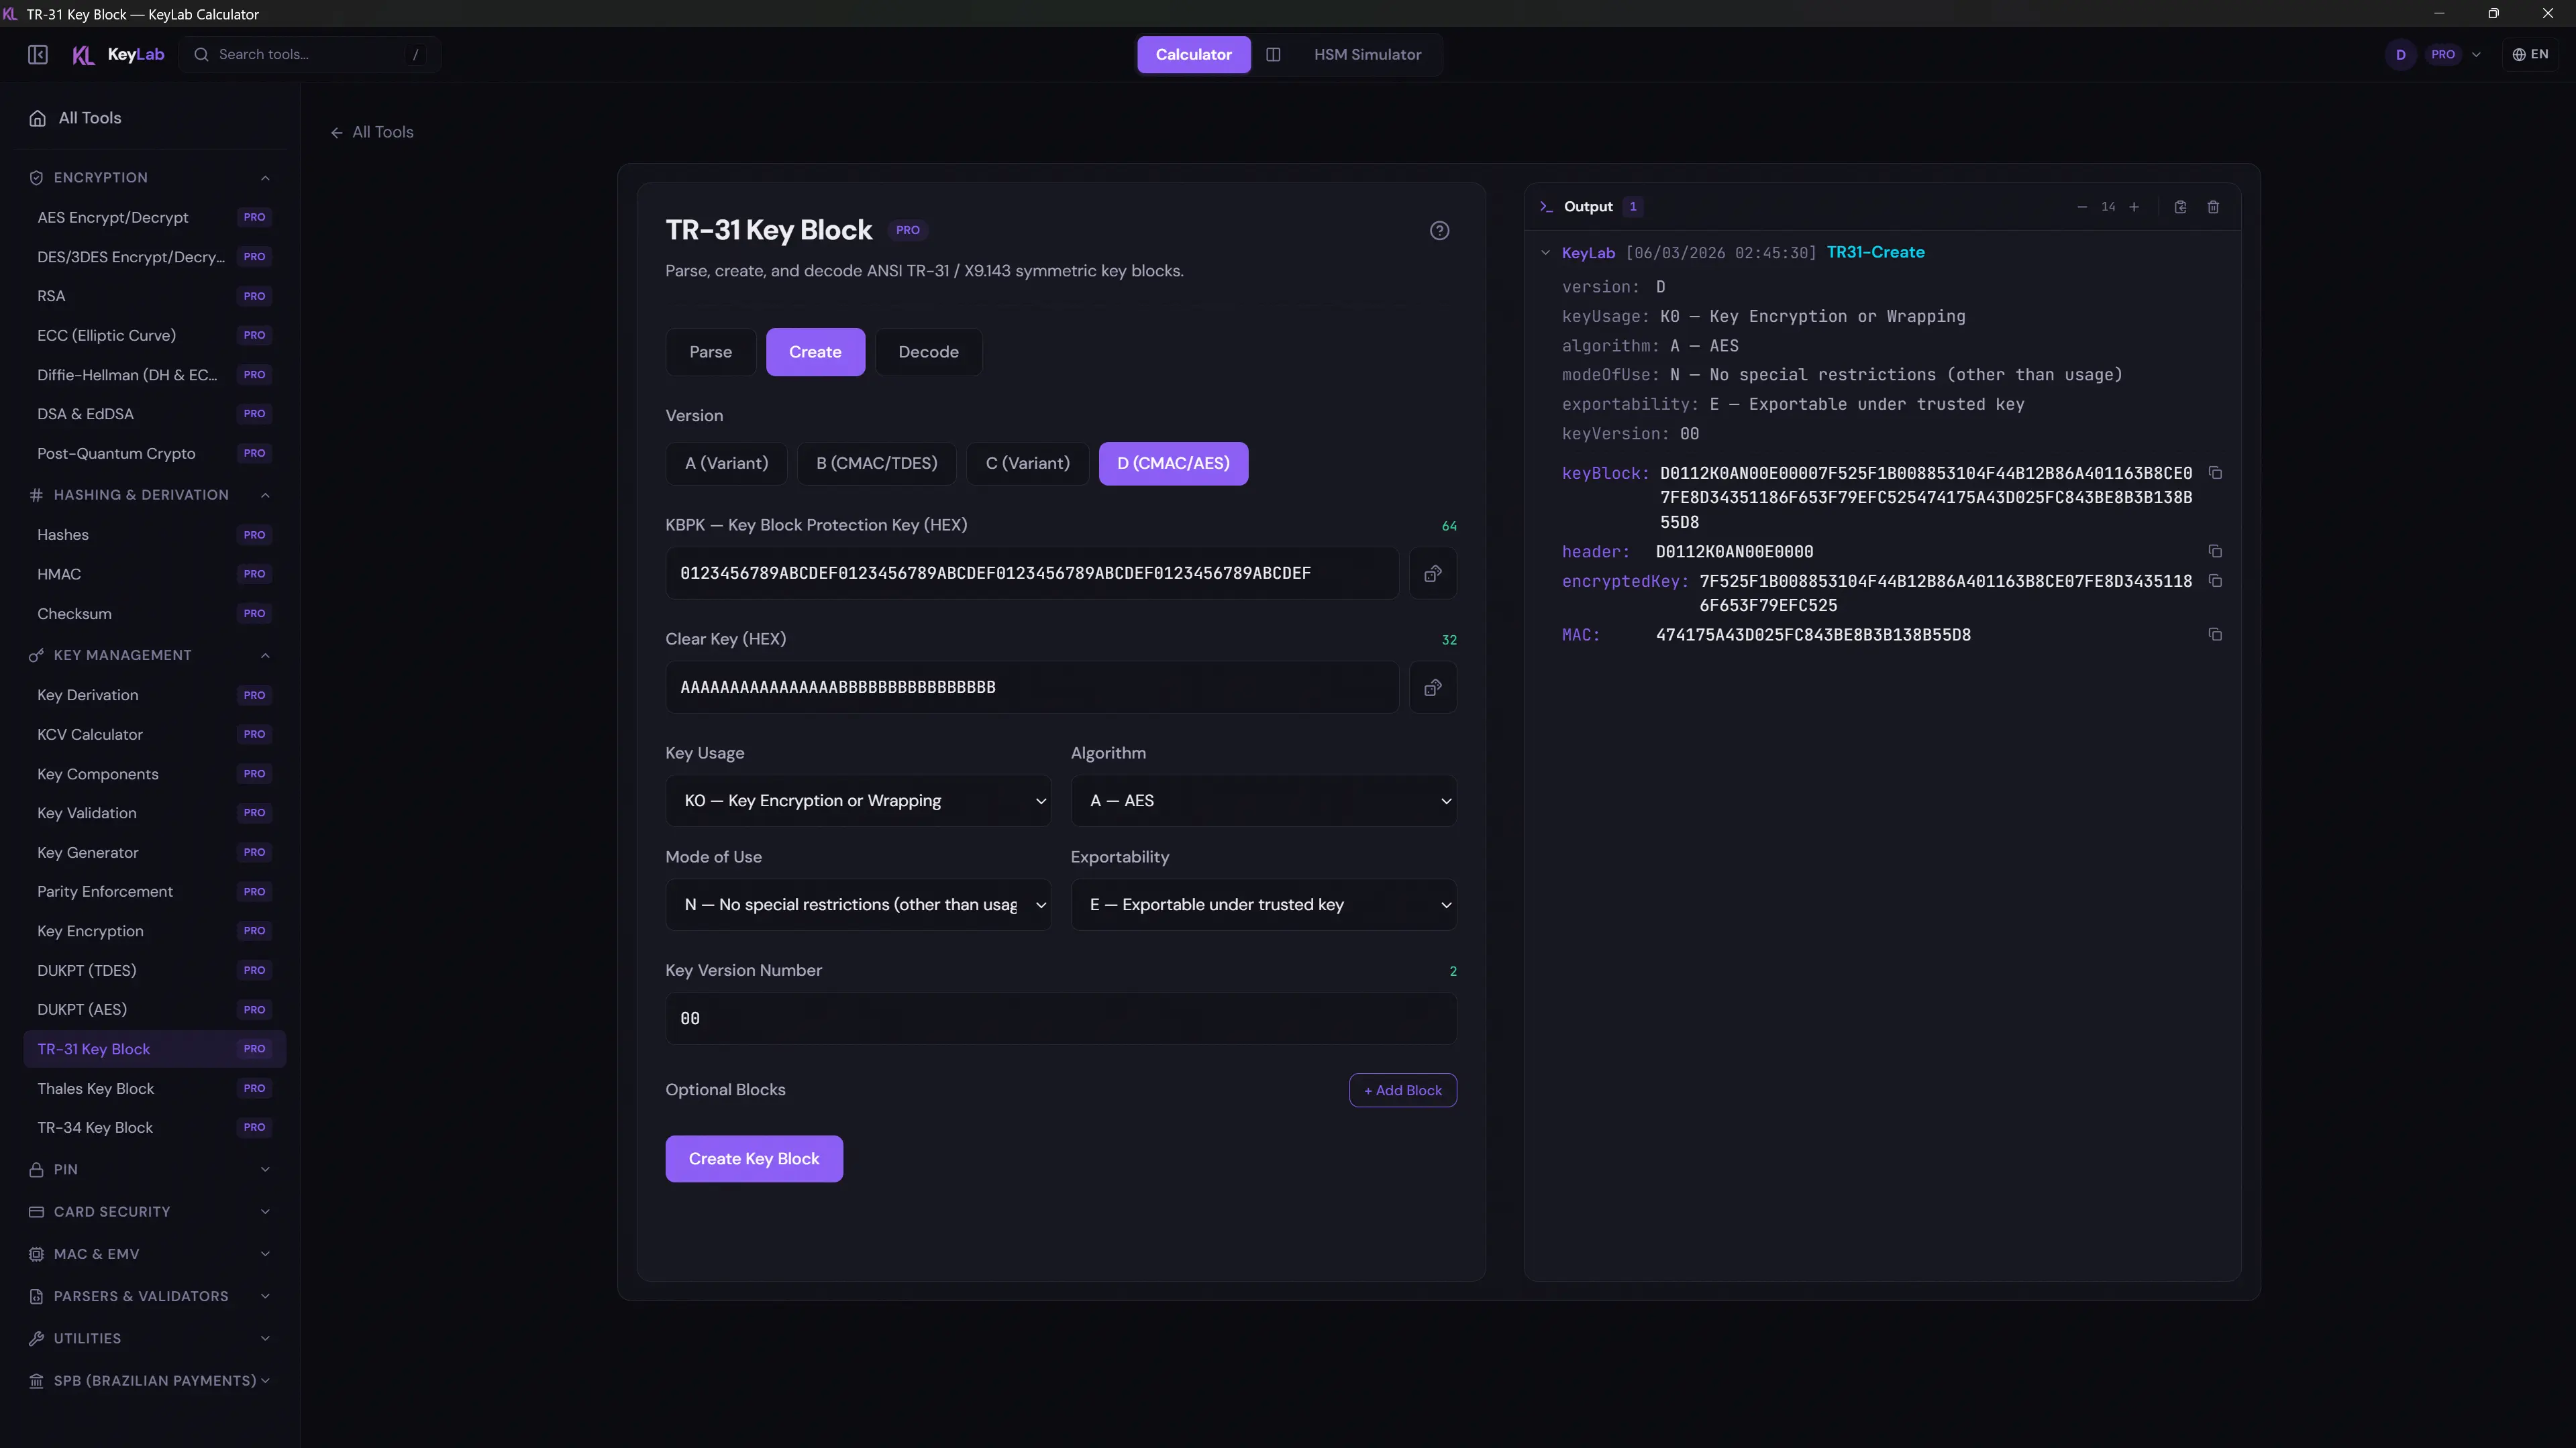Click the Create Key Block button
Image resolution: width=2576 pixels, height=1448 pixels.
coord(754,1159)
